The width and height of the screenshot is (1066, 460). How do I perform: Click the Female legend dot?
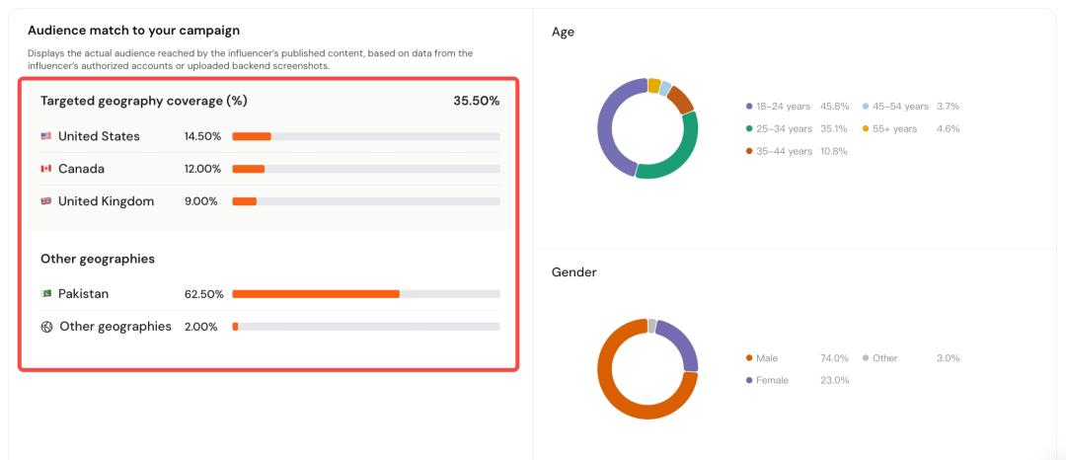[x=749, y=381]
